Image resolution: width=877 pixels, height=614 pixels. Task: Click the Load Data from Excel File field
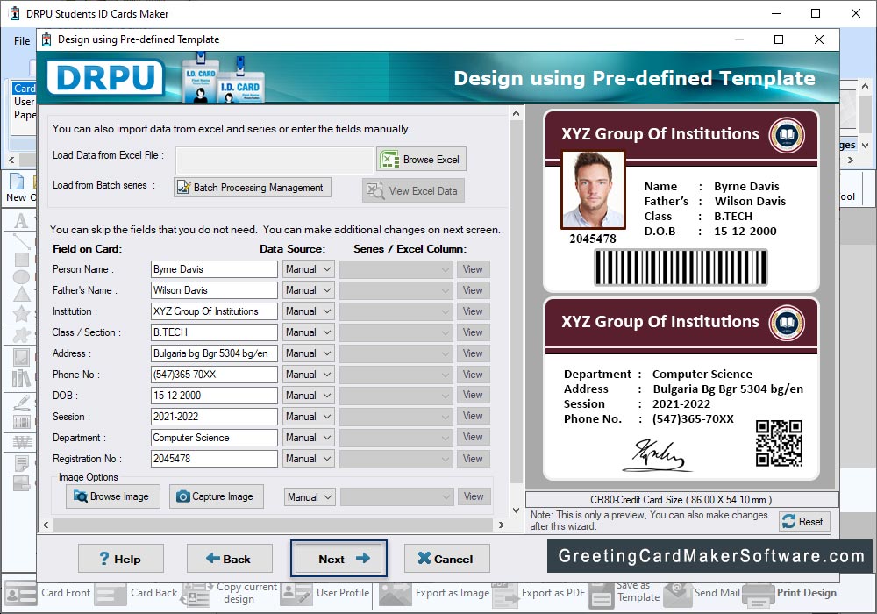(275, 160)
